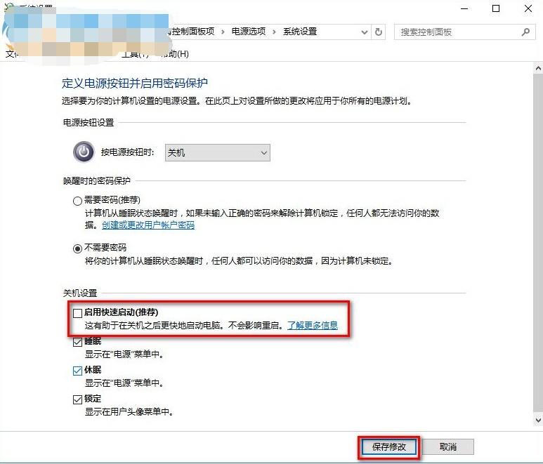Maximize the window
This screenshot has width=543, height=464.
[496, 8]
